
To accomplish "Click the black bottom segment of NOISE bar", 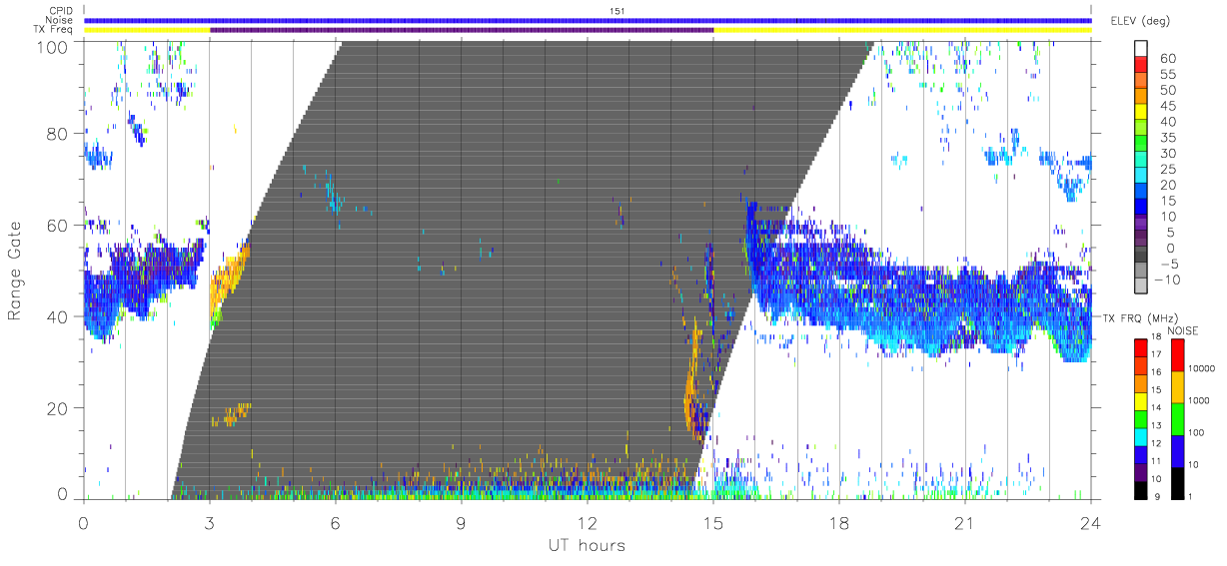I will pyautogui.click(x=1177, y=482).
